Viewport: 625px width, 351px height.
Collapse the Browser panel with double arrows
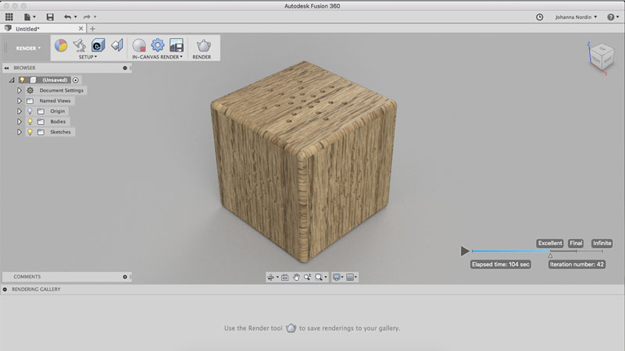pyautogui.click(x=6, y=68)
